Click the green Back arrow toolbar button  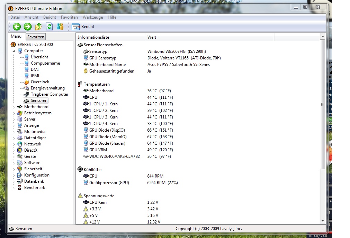point(17,27)
